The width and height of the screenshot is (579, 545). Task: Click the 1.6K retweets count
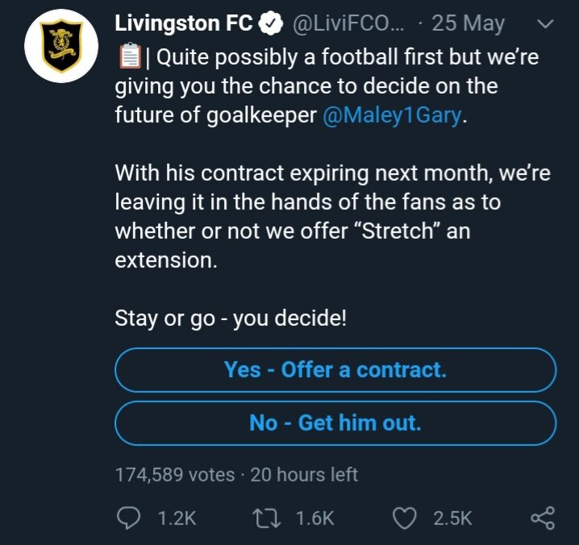(x=315, y=518)
